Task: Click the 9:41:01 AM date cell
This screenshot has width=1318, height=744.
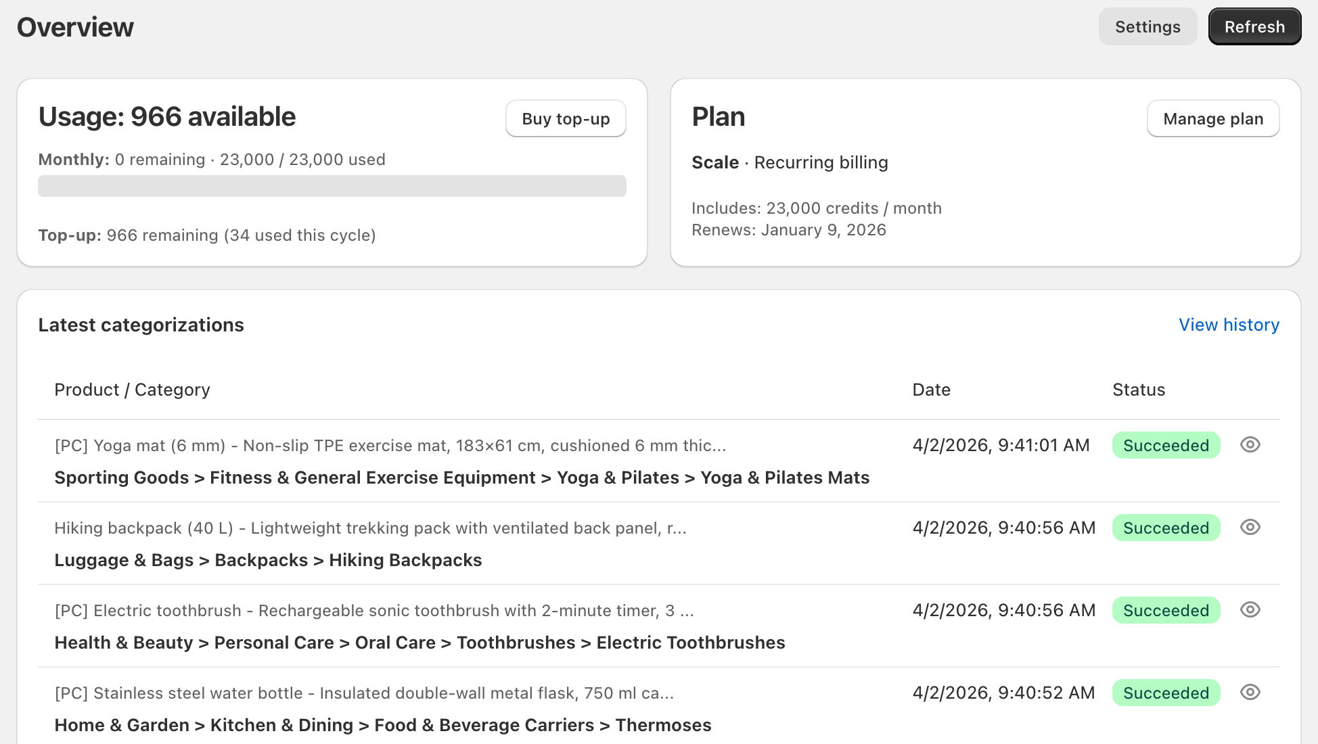Action: (1001, 445)
